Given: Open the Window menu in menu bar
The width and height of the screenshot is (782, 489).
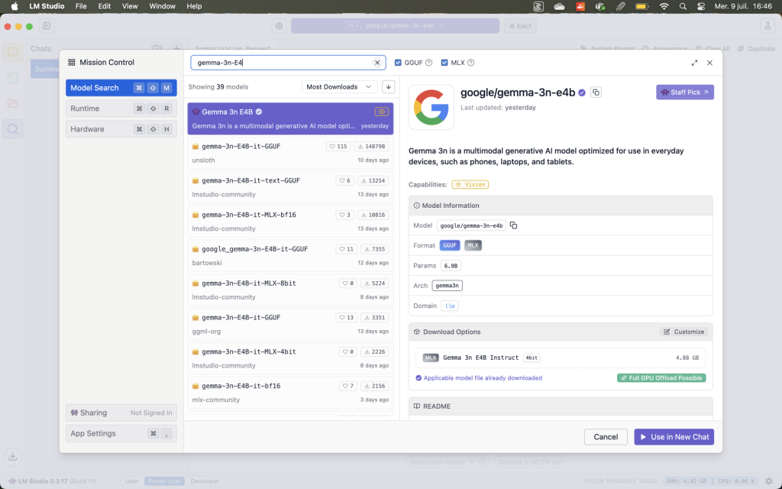Looking at the screenshot, I should pyautogui.click(x=162, y=6).
